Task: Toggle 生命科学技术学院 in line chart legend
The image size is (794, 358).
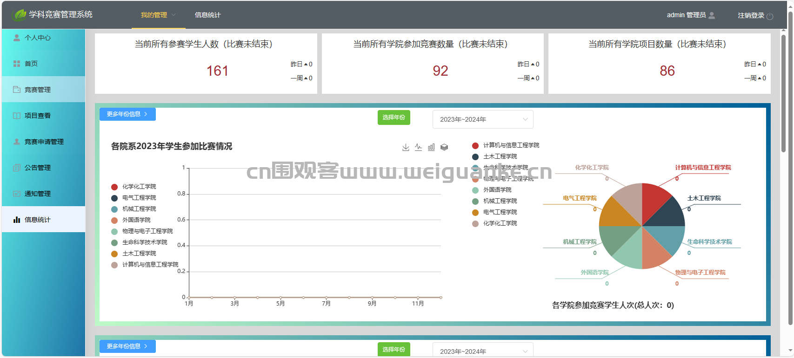Action: [139, 242]
